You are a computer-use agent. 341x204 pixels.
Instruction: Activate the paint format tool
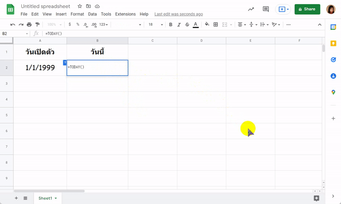point(38,25)
